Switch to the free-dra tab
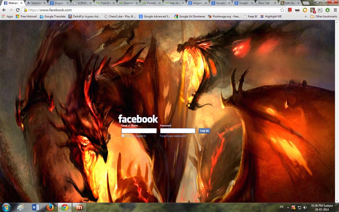 [x=174, y=3]
